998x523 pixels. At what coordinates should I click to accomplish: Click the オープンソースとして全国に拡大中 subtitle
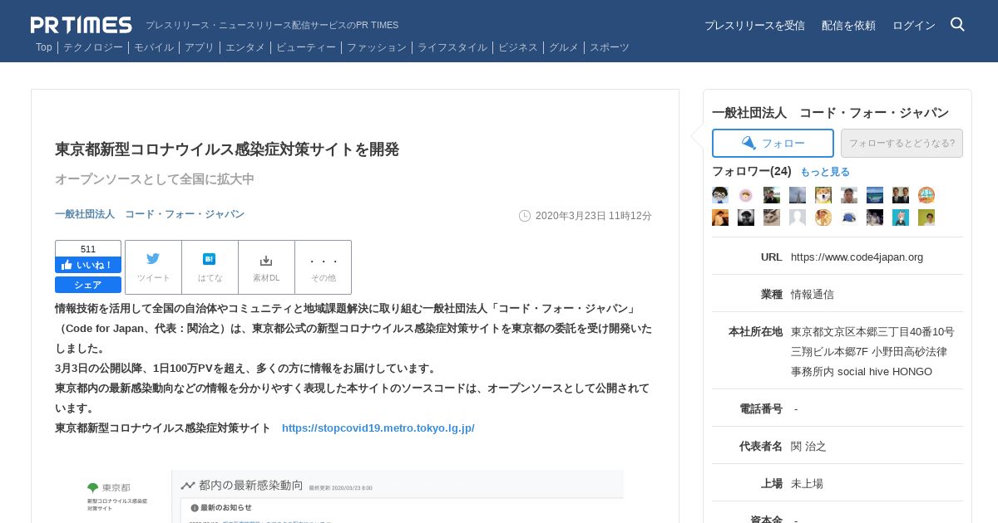(x=155, y=179)
